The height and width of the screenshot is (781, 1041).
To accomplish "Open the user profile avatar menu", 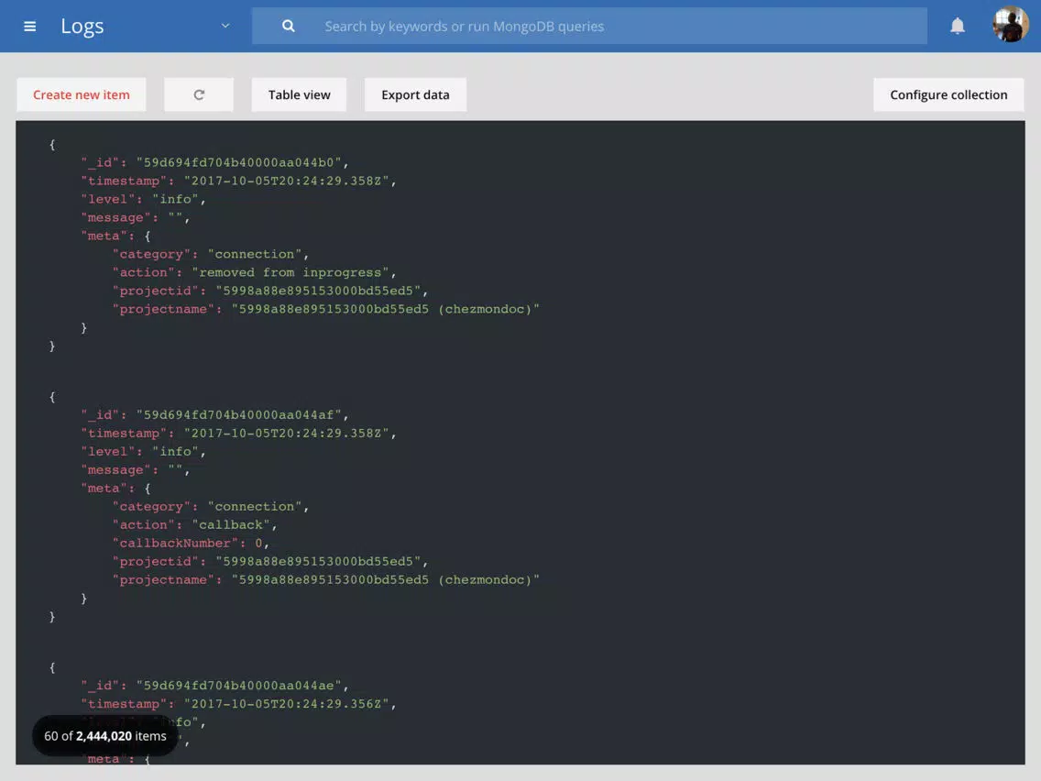I will pos(1010,25).
